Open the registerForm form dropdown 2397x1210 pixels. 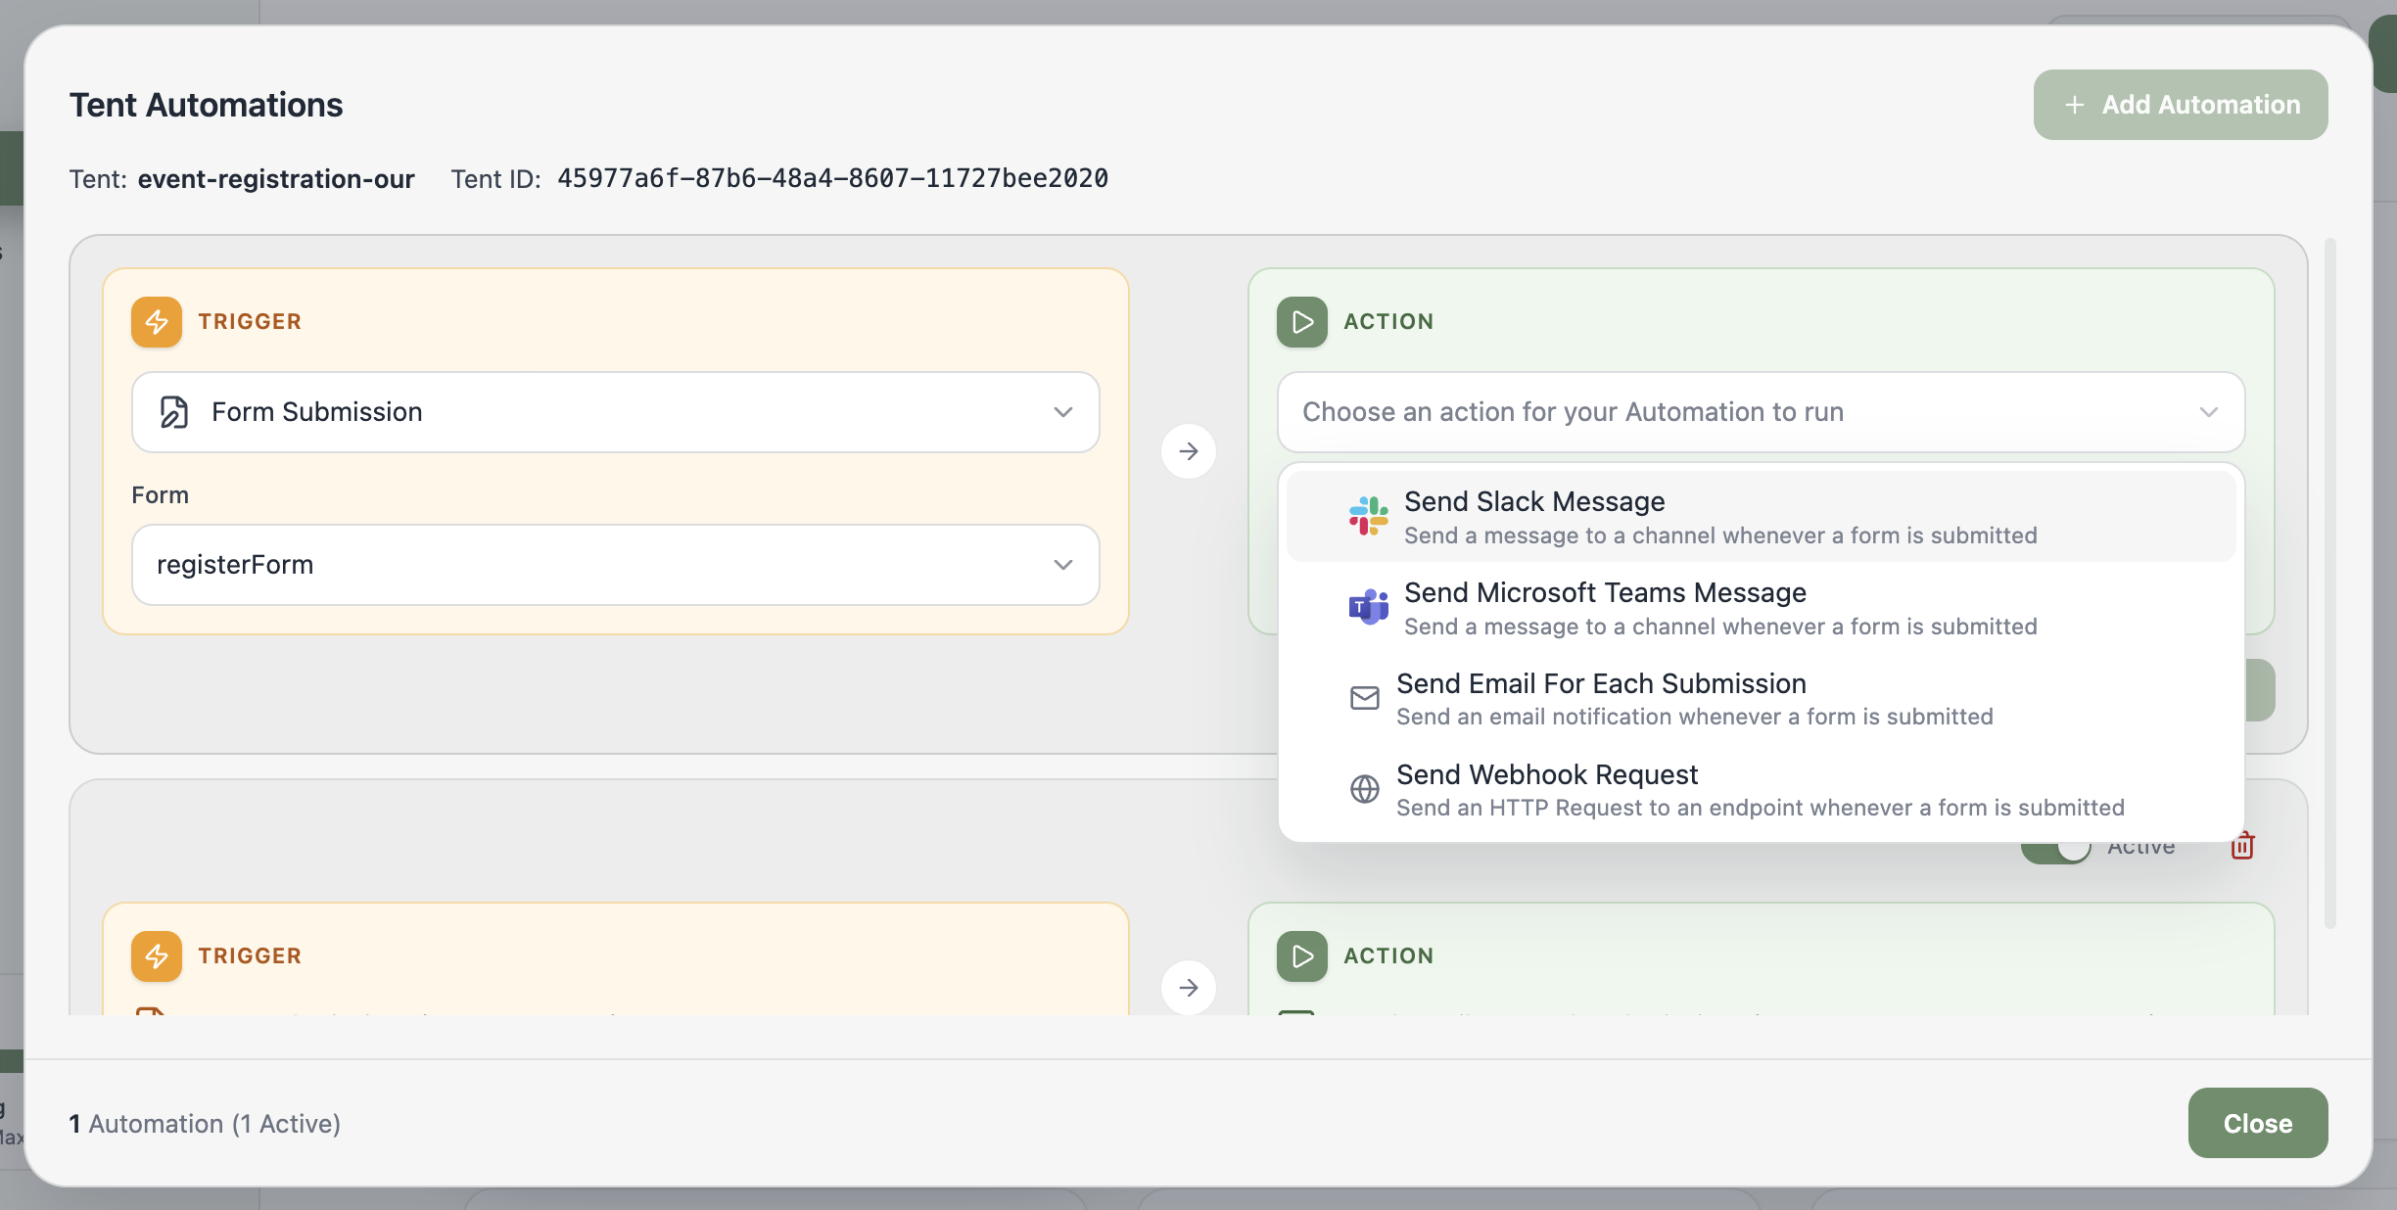tap(616, 565)
